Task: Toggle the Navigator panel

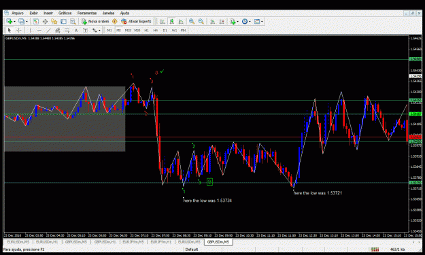Action: pyautogui.click(x=54, y=21)
